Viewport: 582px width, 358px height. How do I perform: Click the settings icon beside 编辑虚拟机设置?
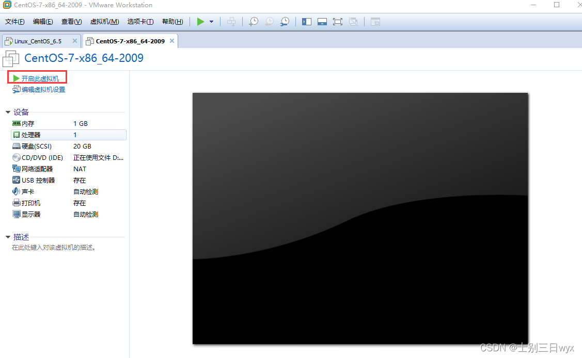16,89
